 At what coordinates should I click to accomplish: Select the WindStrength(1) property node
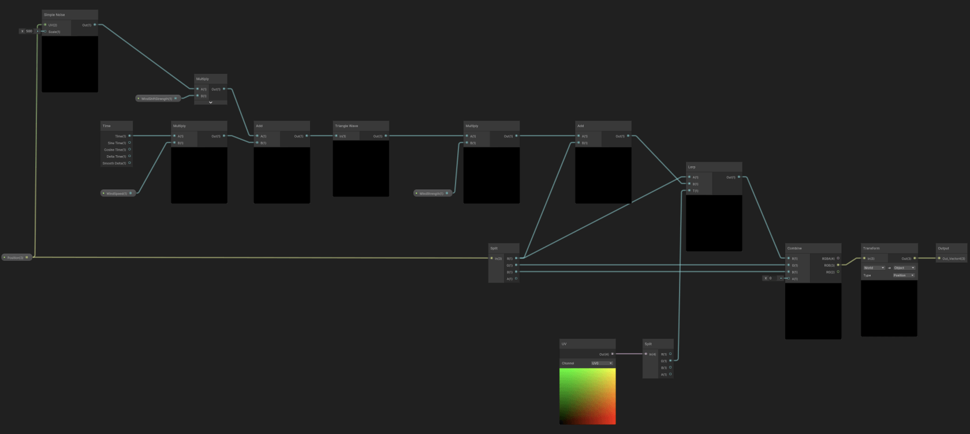(x=432, y=193)
